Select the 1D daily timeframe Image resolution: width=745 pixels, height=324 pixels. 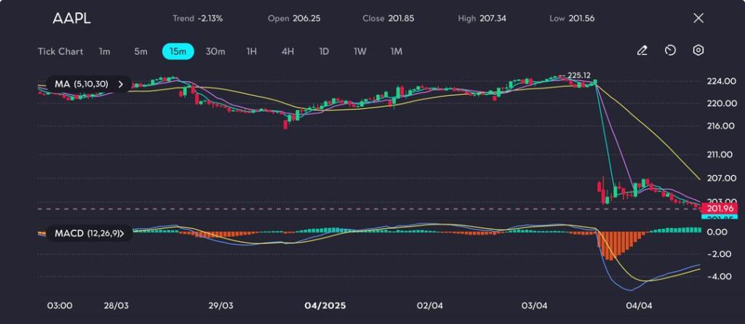pyautogui.click(x=324, y=52)
